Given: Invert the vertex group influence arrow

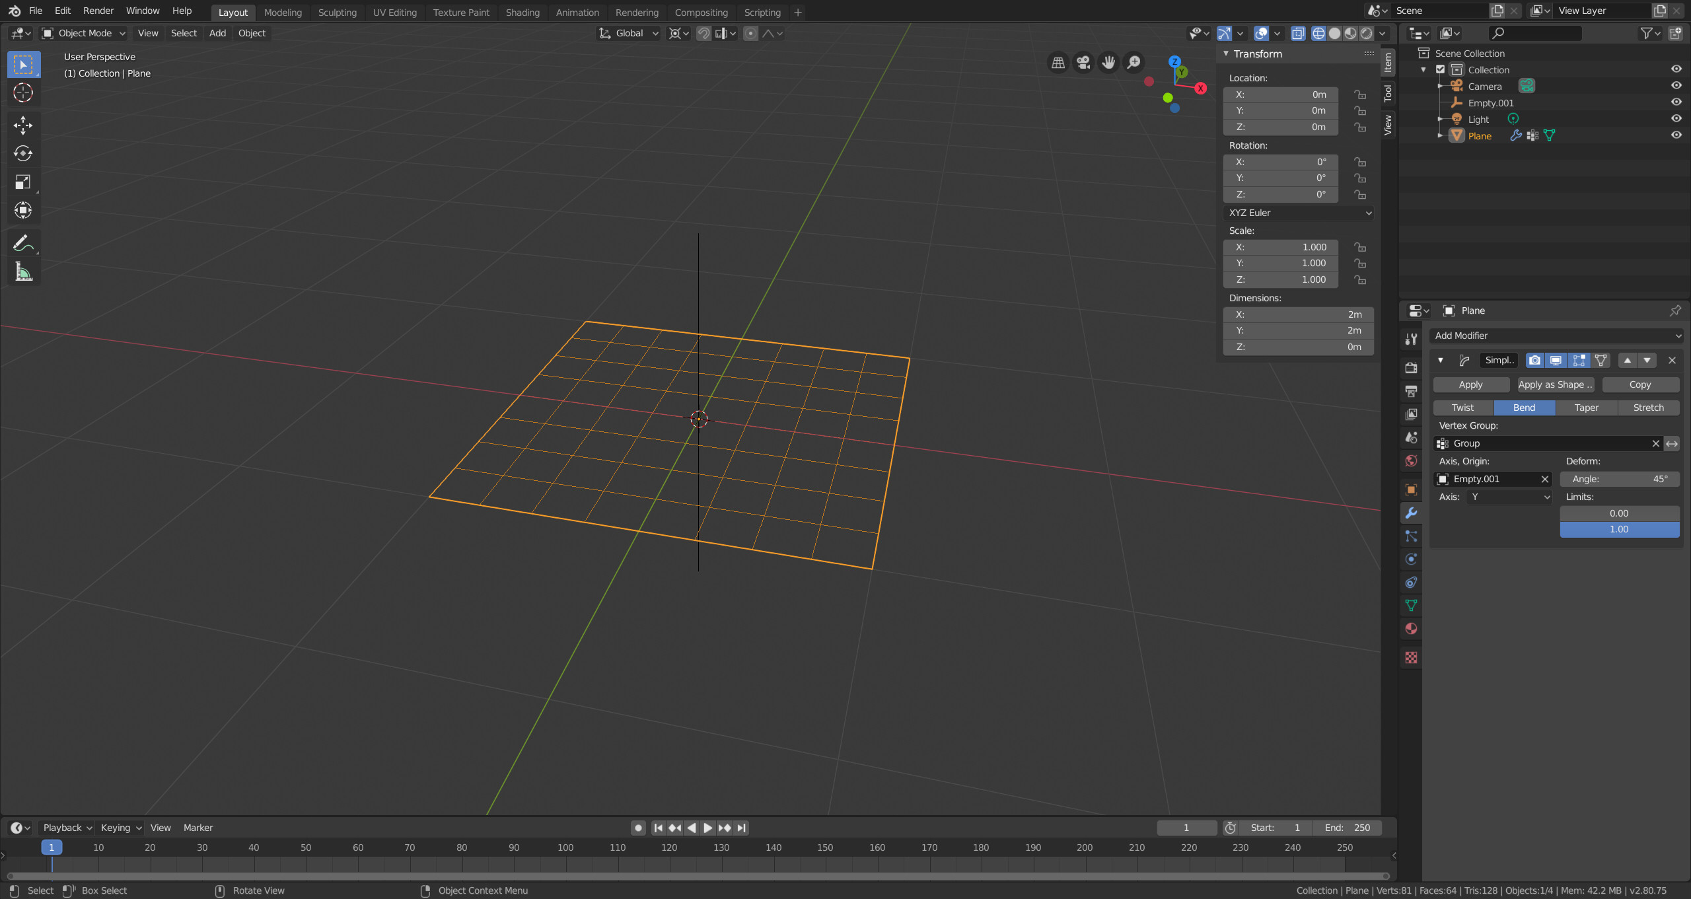Looking at the screenshot, I should [1672, 444].
